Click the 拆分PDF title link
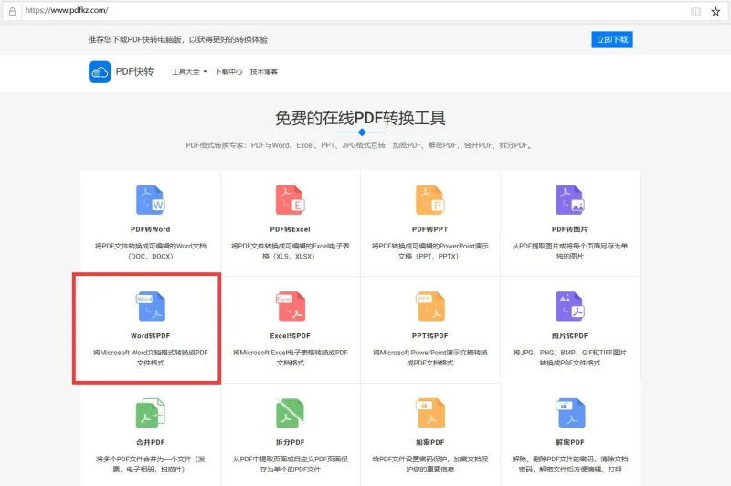The height and width of the screenshot is (486, 731). pos(290,443)
